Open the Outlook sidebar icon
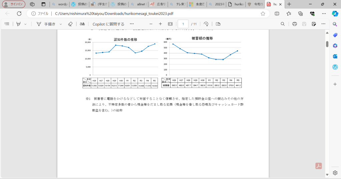Viewport: 341px width, 179px height. (x=335, y=56)
